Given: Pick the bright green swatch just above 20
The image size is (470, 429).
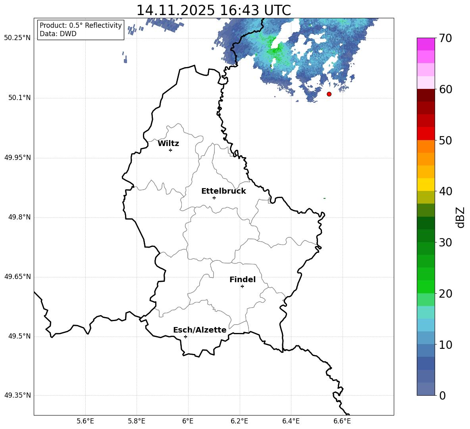Looking at the screenshot, I should (x=426, y=287).
